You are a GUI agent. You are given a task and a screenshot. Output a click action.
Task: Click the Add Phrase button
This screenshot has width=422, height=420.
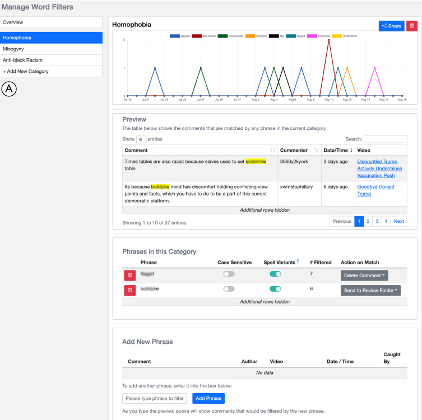208,399
